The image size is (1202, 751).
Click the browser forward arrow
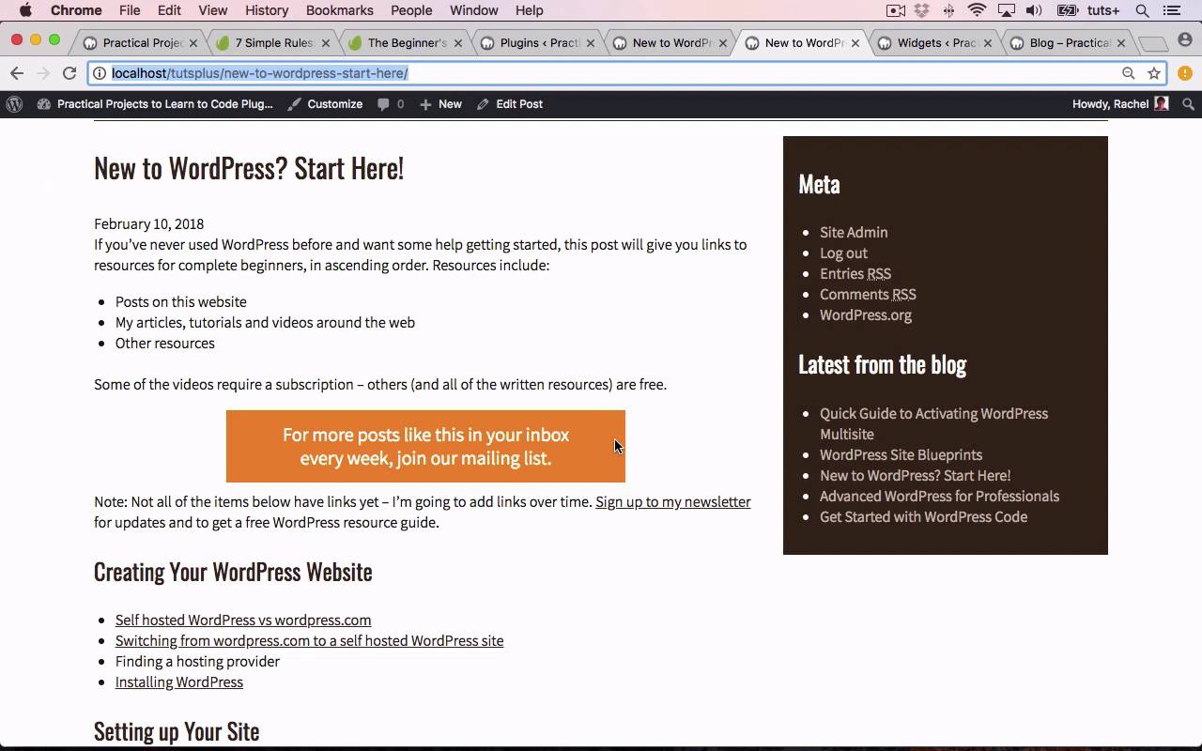(43, 73)
